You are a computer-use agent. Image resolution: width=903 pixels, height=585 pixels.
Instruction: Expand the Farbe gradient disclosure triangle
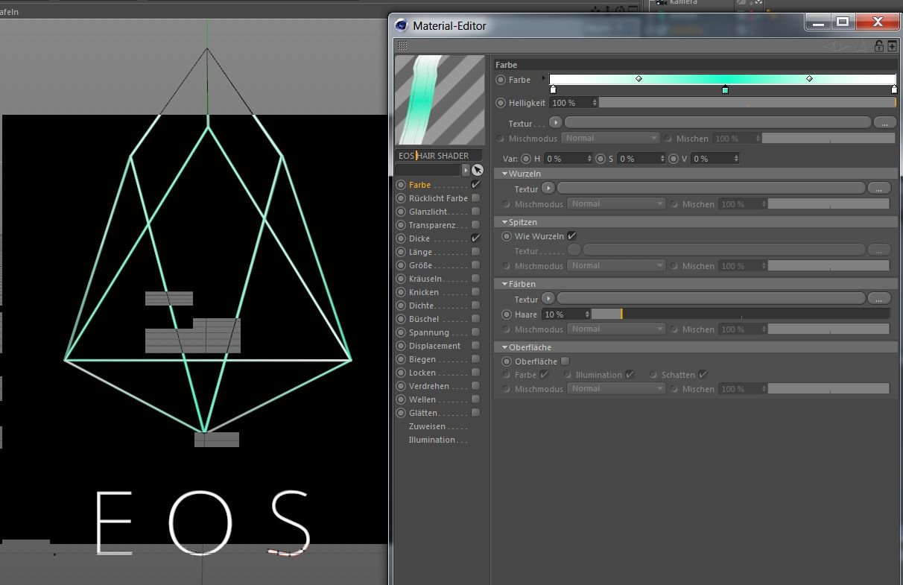point(543,78)
